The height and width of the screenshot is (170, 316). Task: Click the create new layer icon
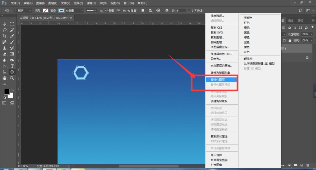[301, 165]
